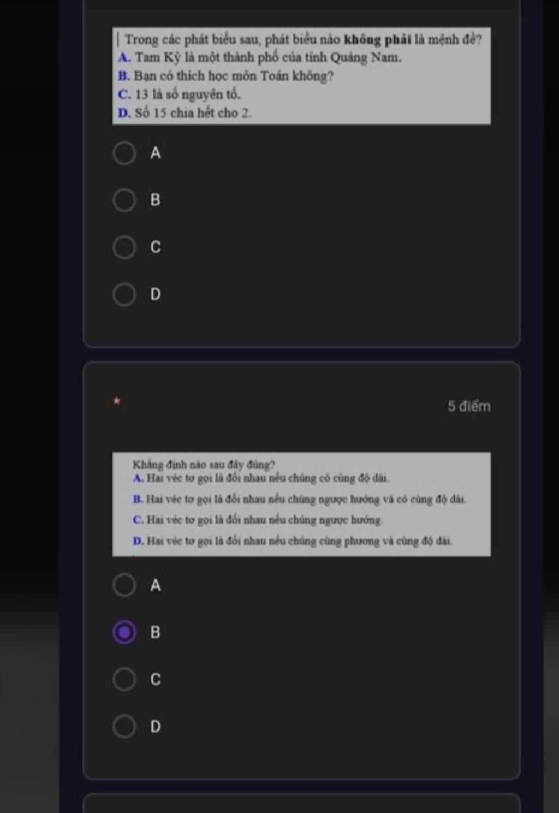
Task: Select radio option C for the mệnh đề question
Action: pyautogui.click(x=124, y=247)
